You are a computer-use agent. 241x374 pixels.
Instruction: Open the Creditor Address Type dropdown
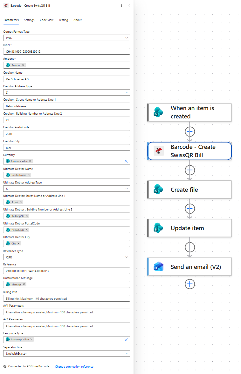pos(66,92)
